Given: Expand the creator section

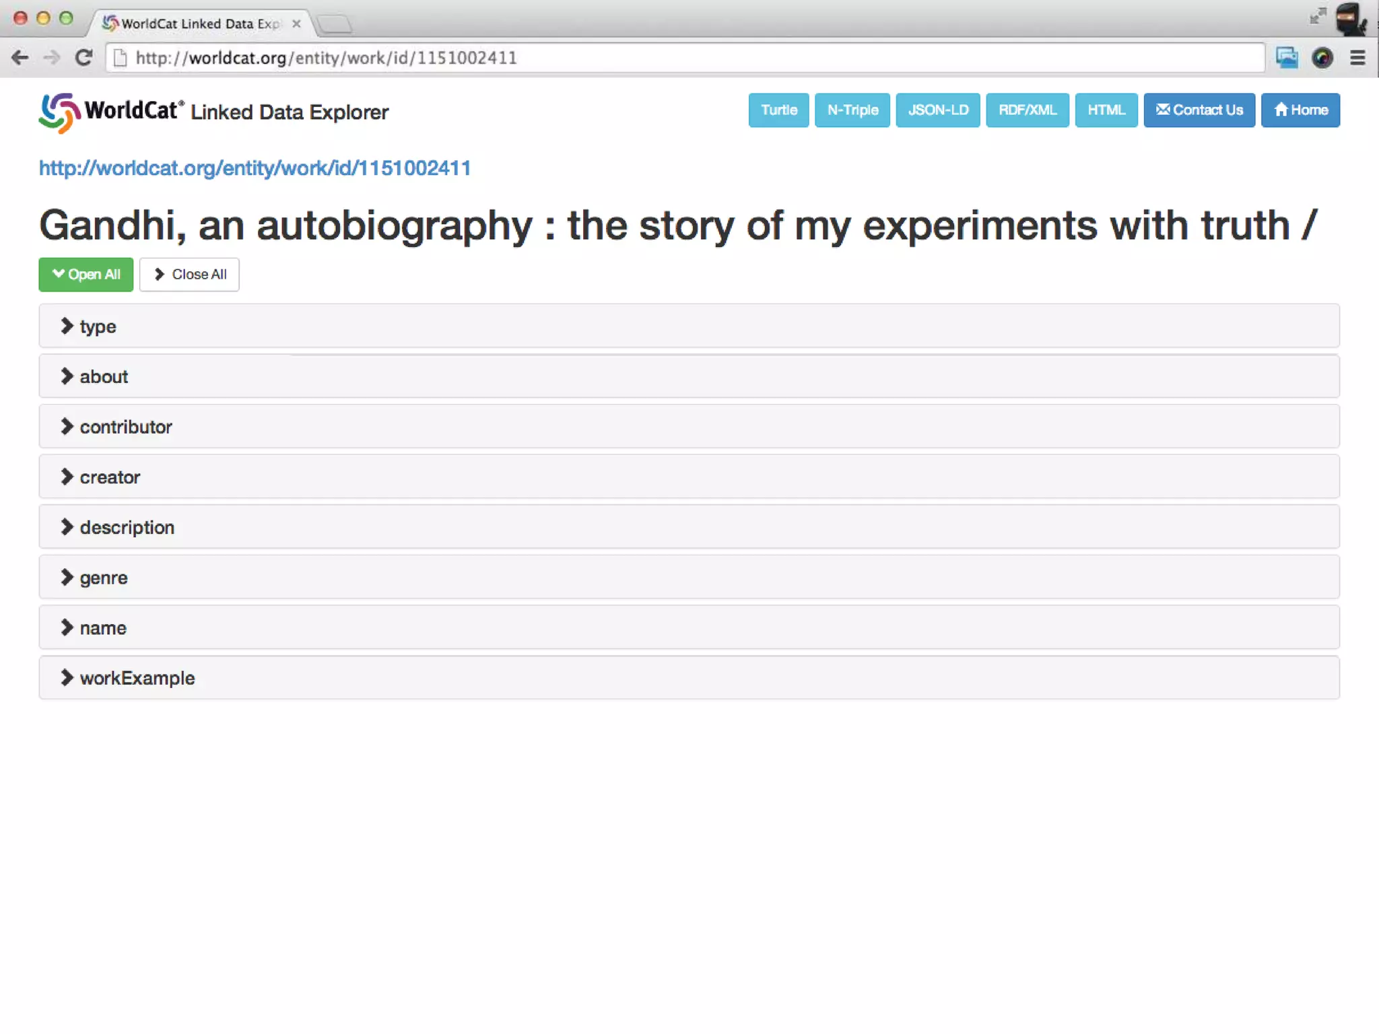Looking at the screenshot, I should [109, 477].
